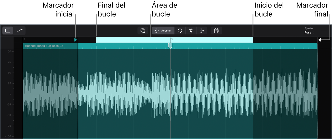Grab the playhead handle in region header

coord(170,46)
